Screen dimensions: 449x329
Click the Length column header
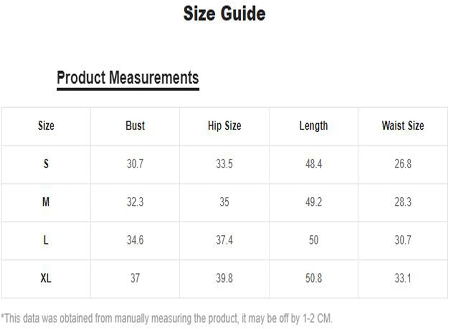click(313, 126)
